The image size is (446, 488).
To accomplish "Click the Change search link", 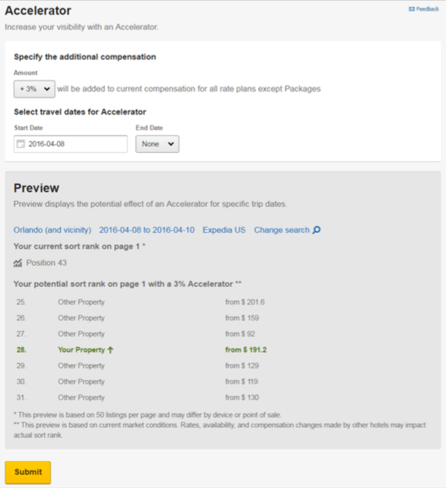I will [x=282, y=230].
